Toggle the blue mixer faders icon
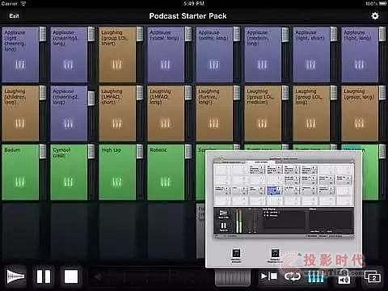 [x=316, y=276]
